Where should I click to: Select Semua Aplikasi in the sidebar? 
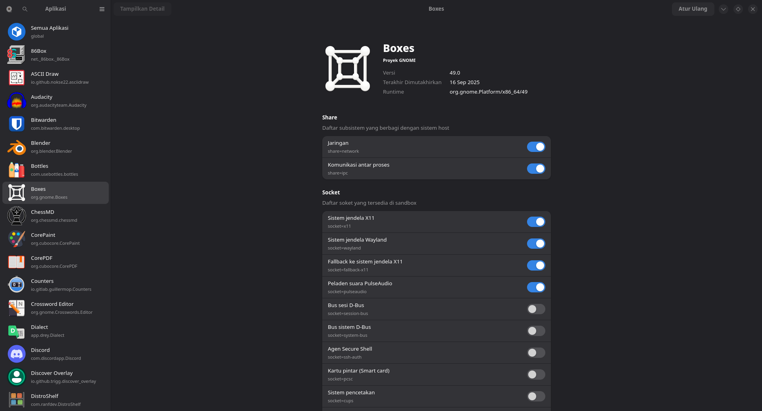click(x=56, y=32)
